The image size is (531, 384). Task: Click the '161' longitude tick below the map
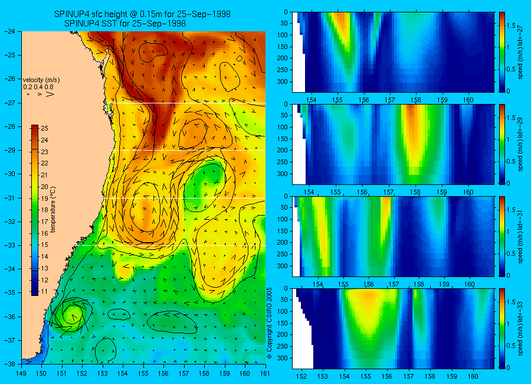(x=265, y=373)
